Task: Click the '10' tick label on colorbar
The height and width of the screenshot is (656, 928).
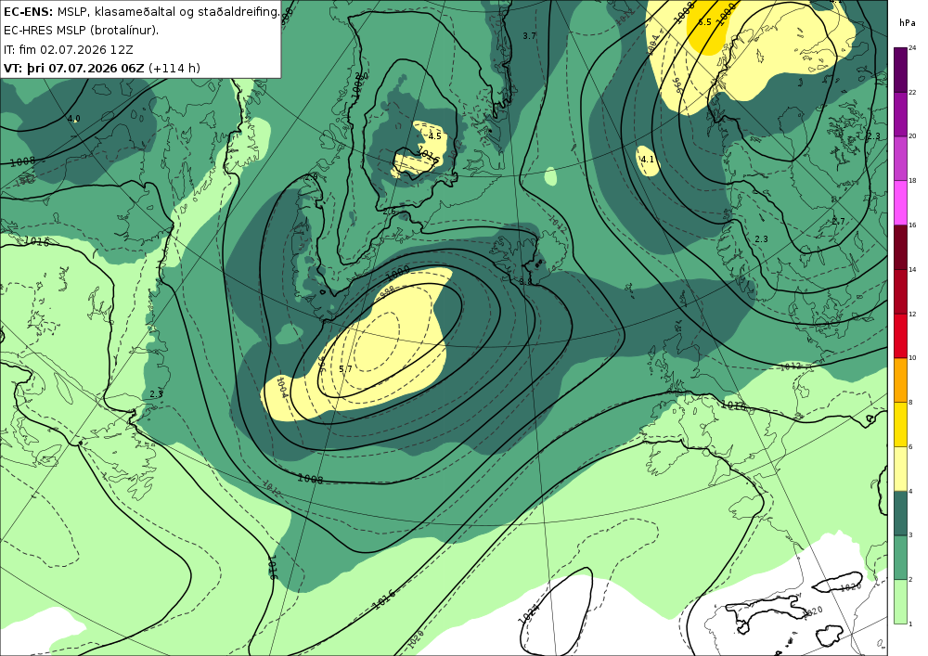Action: pos(912,358)
